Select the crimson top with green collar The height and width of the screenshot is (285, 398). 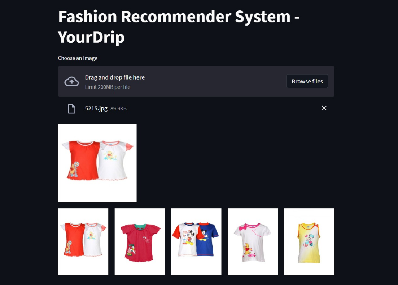[x=140, y=242]
